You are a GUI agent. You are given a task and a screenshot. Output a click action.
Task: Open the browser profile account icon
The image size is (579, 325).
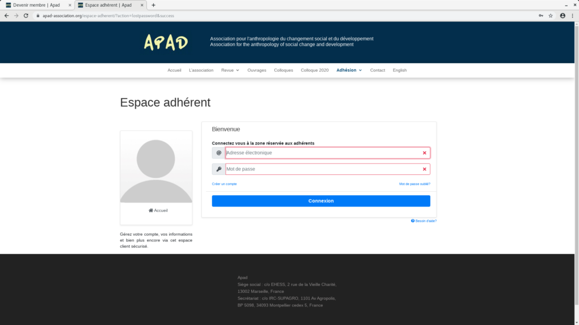(x=563, y=16)
